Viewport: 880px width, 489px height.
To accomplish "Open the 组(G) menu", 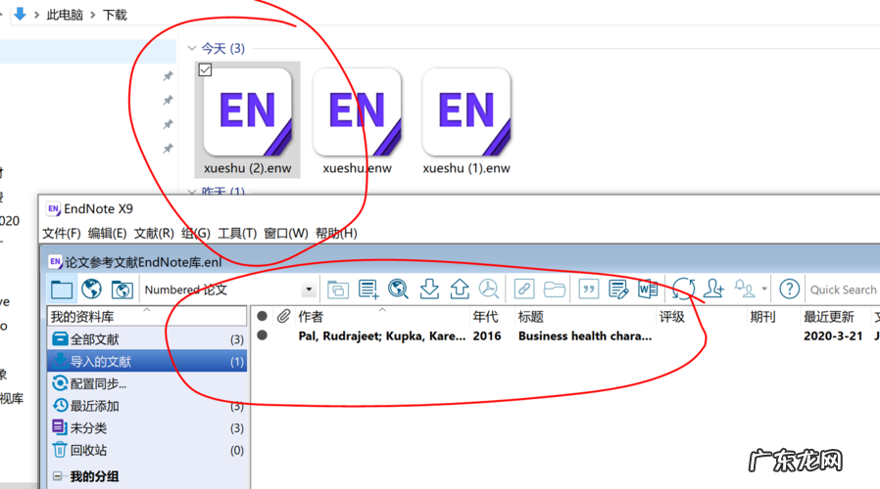I will click(196, 233).
